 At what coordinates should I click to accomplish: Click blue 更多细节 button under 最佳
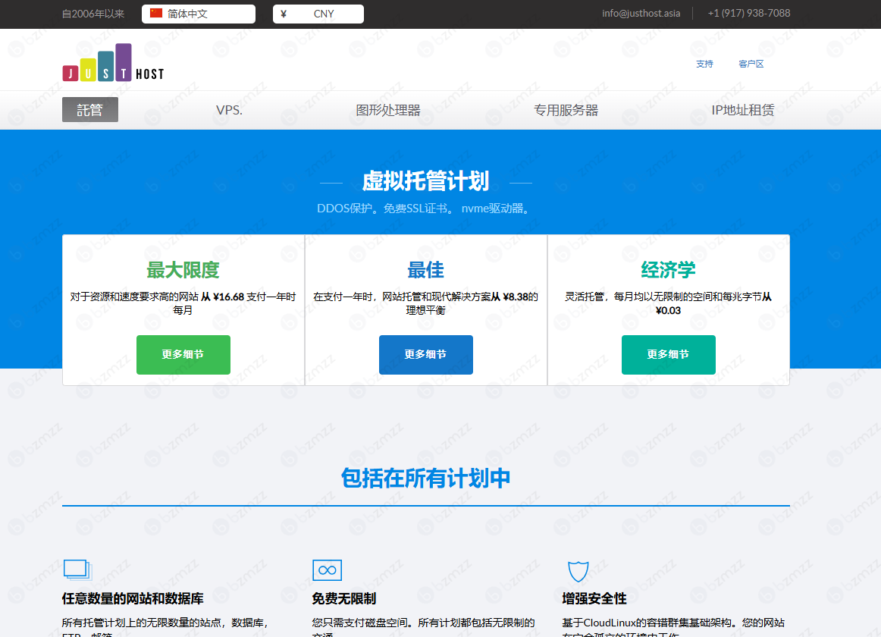coord(426,355)
